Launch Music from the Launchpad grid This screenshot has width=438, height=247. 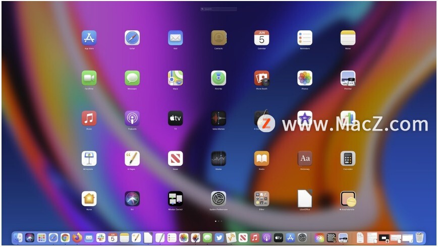click(x=89, y=118)
